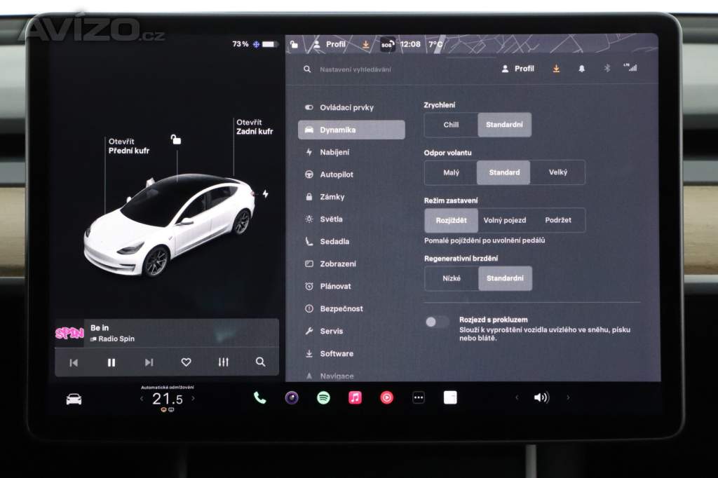Search media with the magnifier icon

click(x=260, y=362)
